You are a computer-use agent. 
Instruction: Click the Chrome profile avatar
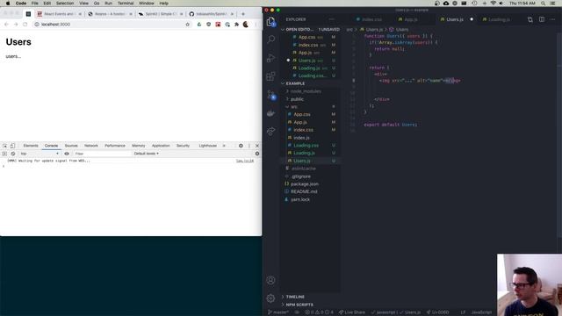click(246, 25)
